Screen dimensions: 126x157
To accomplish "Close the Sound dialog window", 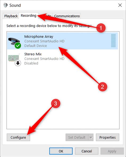I will (120, 5).
